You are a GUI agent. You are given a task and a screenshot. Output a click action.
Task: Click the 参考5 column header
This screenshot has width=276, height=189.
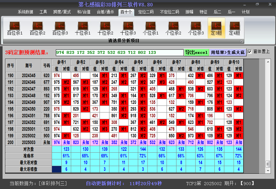coord(138,62)
